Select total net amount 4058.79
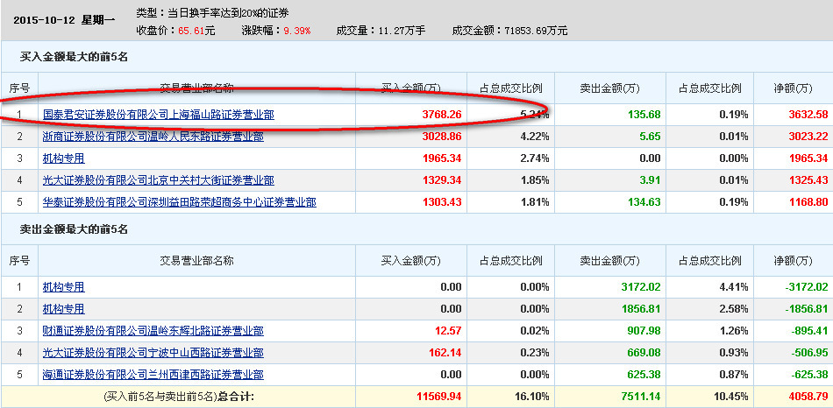 click(808, 397)
